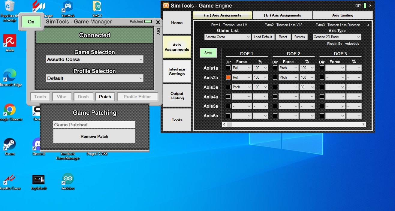Viewport: 395px width, 211px height.
Task: Open Output Testing in the sidebar
Action: click(177, 96)
